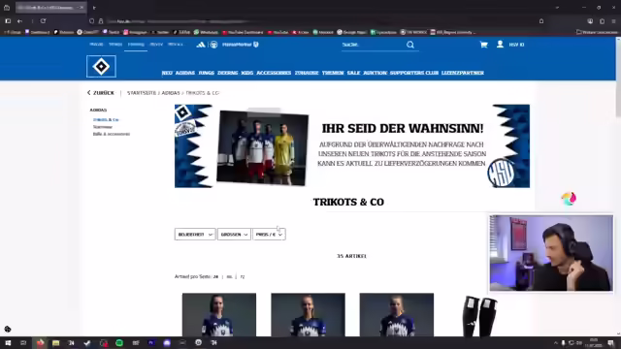
Task: Open the shopping cart icon
Action: click(483, 45)
